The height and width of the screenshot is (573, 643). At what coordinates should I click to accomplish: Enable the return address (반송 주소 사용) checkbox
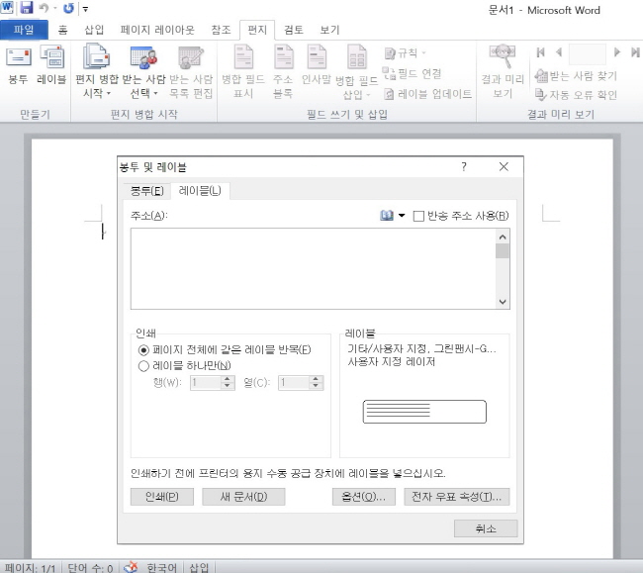tap(418, 216)
